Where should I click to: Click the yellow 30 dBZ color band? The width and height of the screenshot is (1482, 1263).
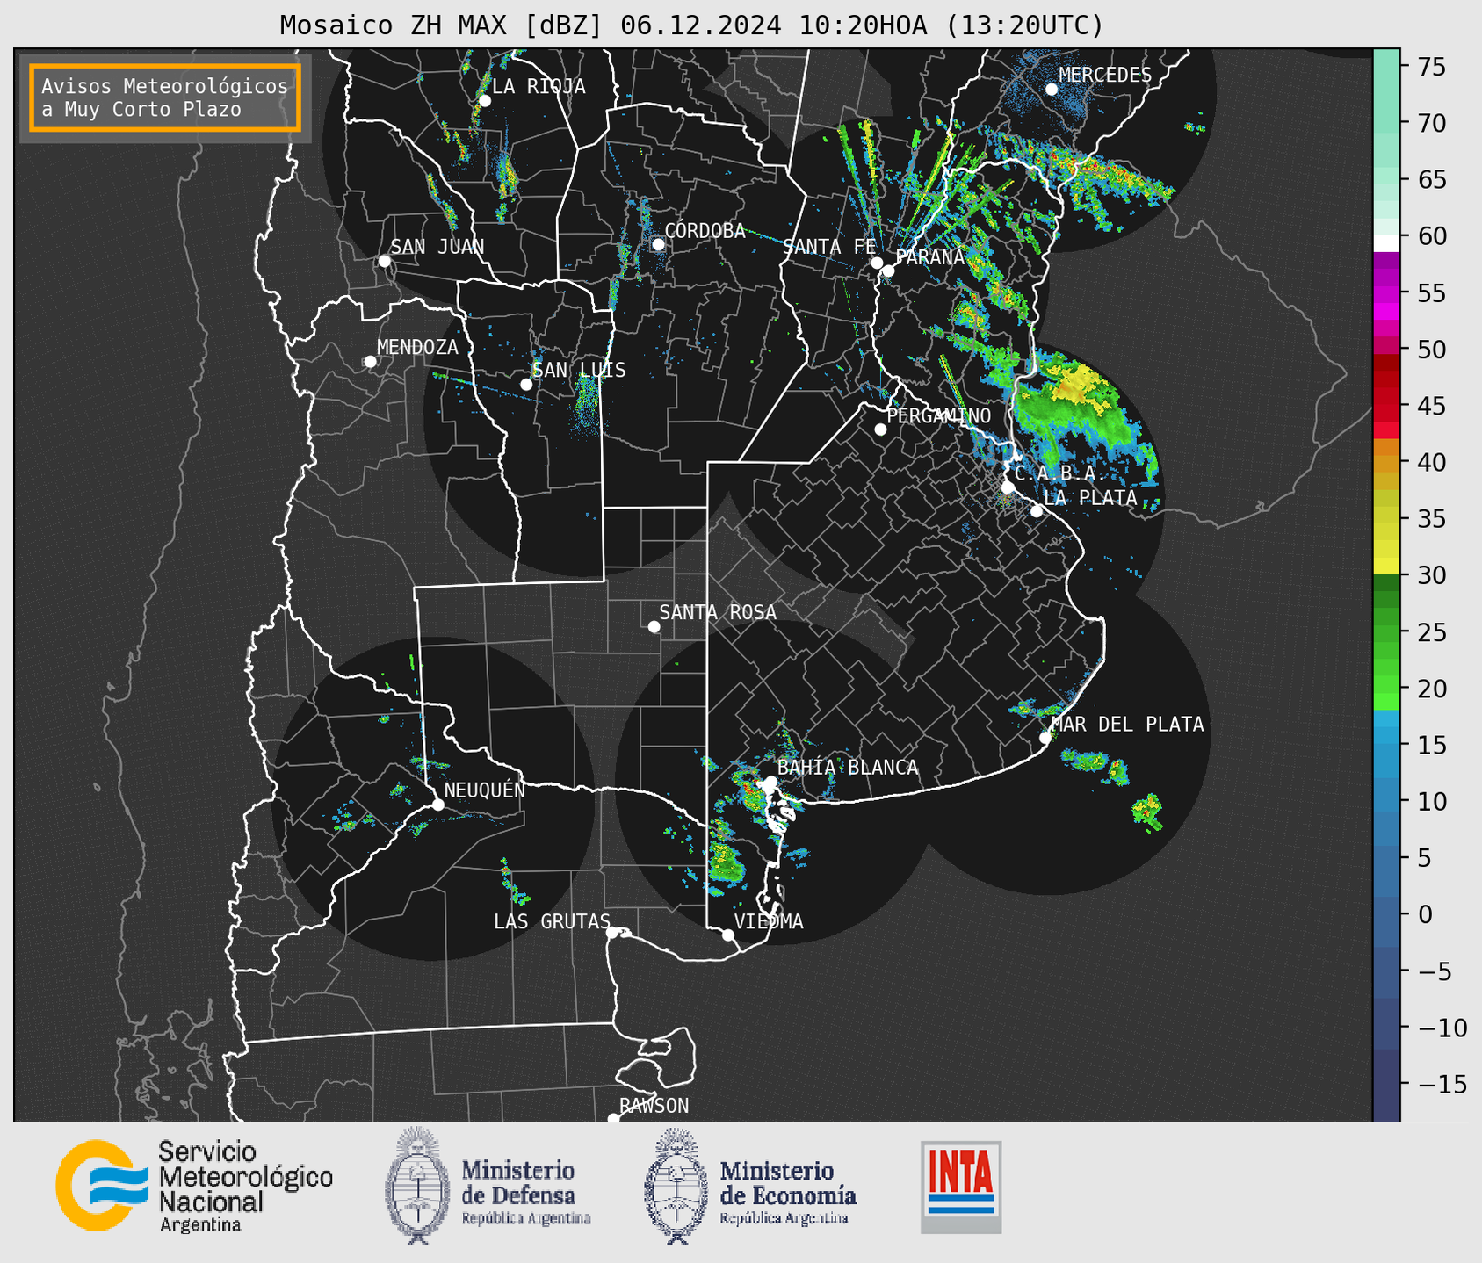pyautogui.click(x=1386, y=566)
